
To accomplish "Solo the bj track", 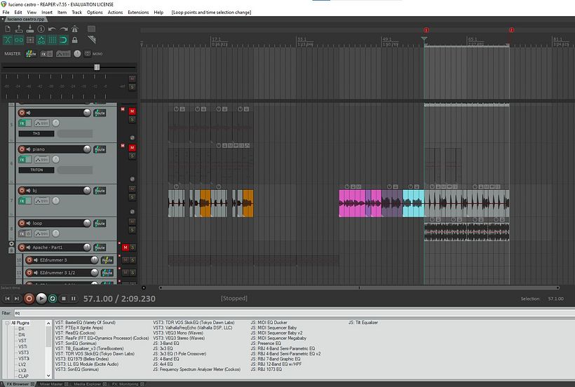I will point(132,197).
